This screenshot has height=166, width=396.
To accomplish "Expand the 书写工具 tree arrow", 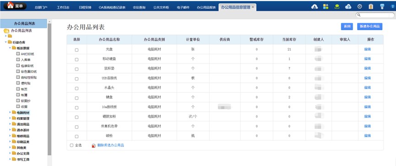I will 10,159.
